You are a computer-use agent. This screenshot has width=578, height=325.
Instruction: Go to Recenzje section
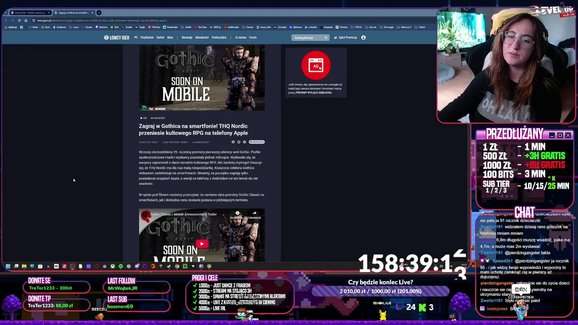(x=187, y=37)
